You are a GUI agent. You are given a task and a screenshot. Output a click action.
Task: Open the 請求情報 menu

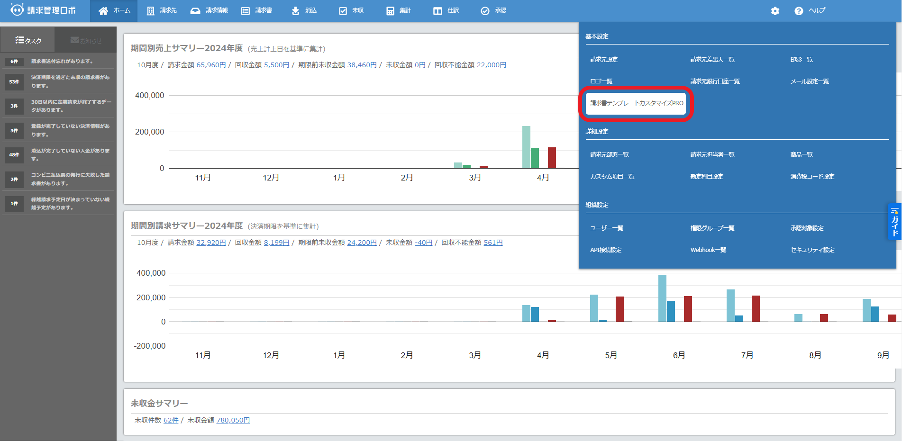pos(209,11)
